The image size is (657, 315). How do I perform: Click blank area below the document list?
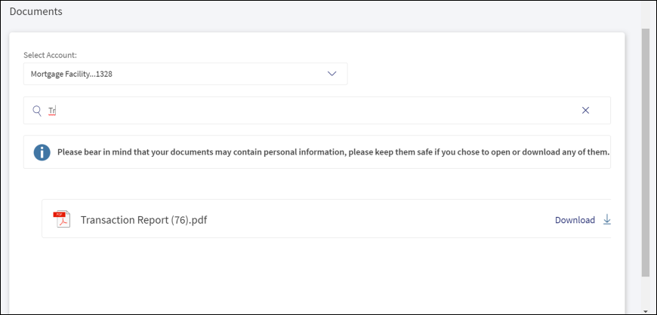(316, 276)
